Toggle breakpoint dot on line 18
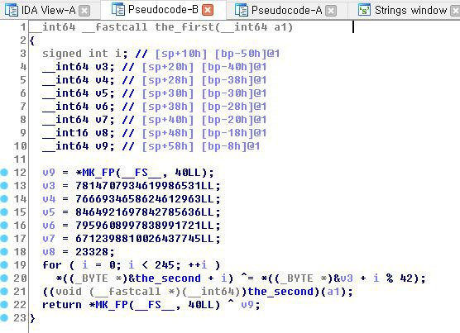This screenshot has height=333, width=460. [x=4, y=251]
